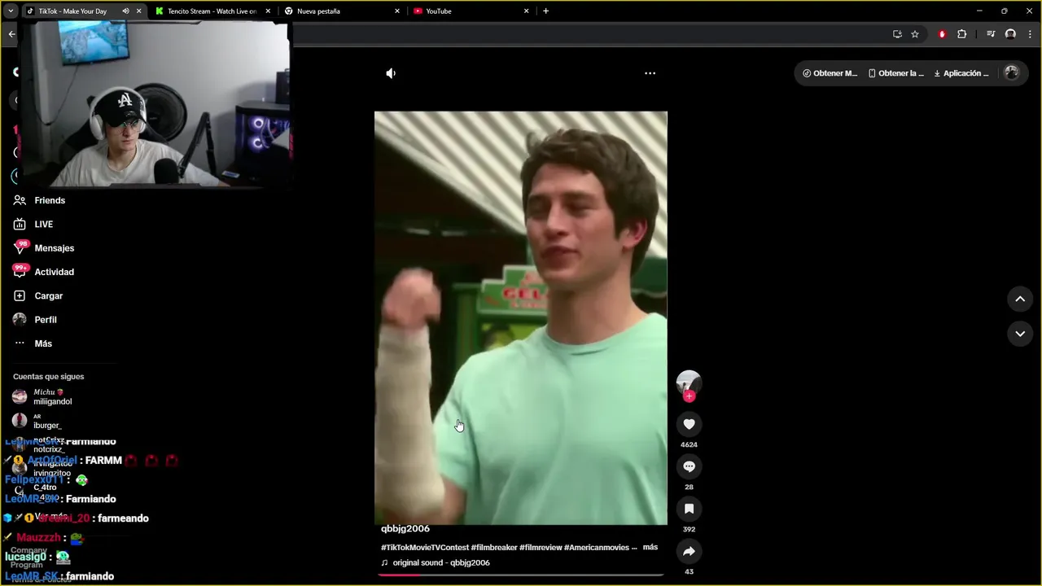Go to previous video up chevron
Image resolution: width=1042 pixels, height=586 pixels.
click(1020, 299)
